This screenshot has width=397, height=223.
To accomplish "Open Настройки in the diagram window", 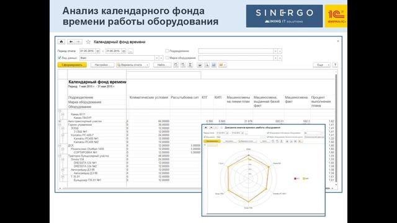I will pos(229,141).
